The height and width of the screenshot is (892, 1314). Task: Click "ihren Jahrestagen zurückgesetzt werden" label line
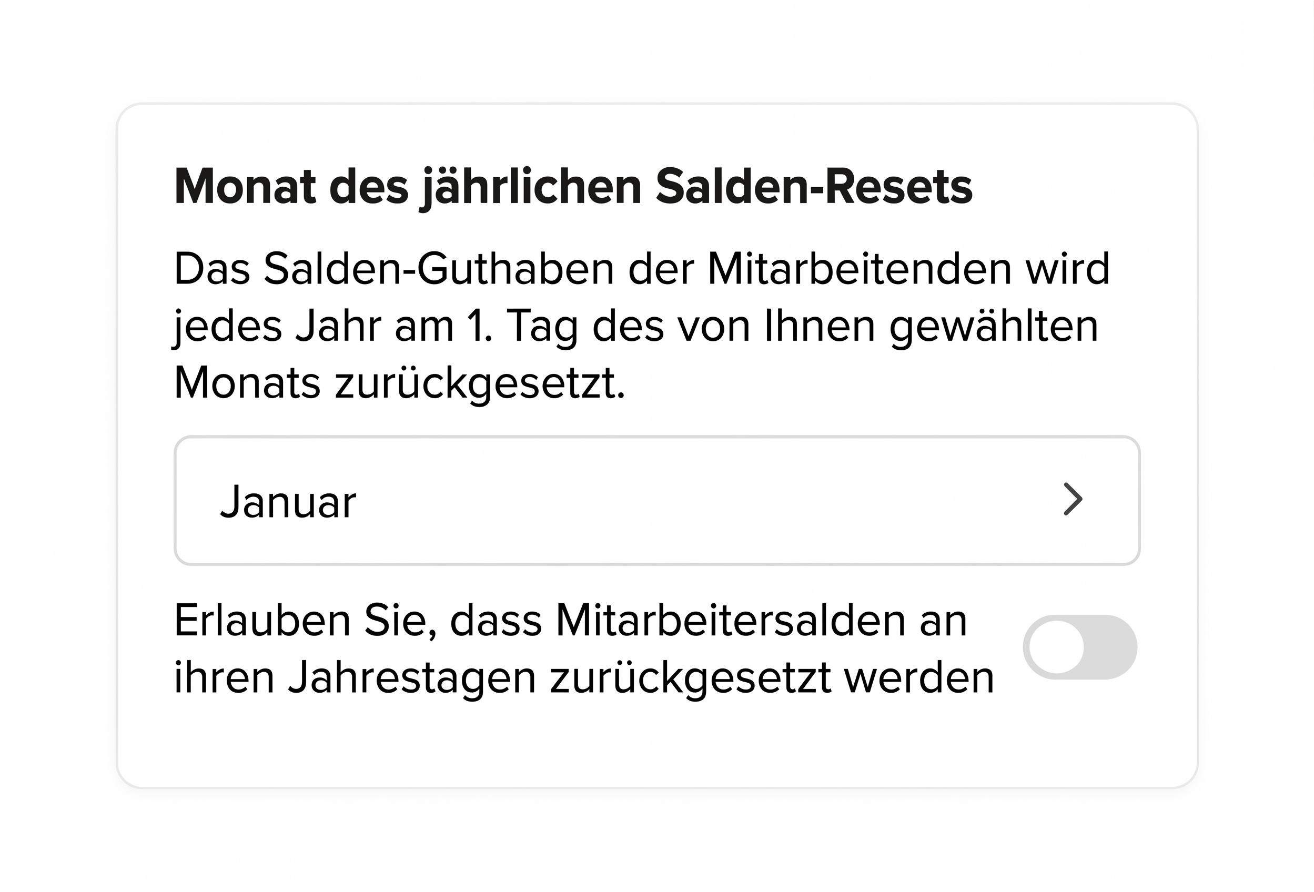pos(583,677)
